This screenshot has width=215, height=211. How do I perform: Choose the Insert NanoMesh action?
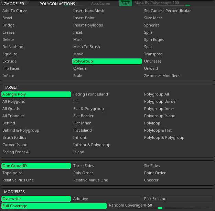click(x=88, y=11)
